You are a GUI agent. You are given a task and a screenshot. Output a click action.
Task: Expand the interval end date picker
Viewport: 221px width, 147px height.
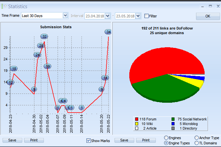tap(138, 16)
